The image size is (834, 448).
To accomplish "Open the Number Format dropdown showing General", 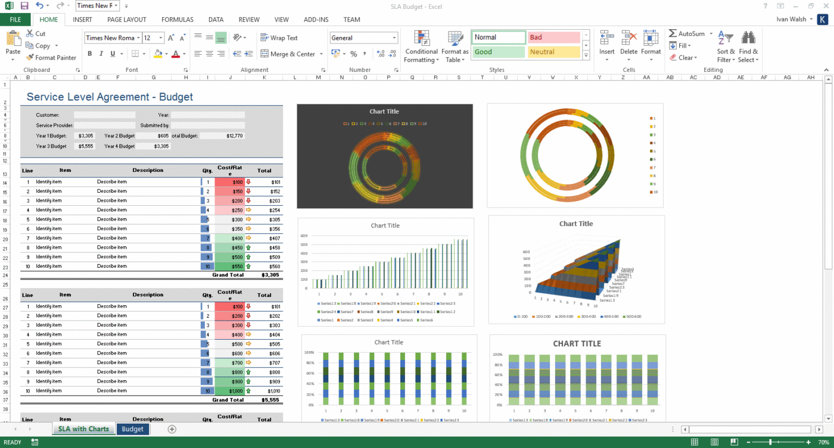I will click(393, 37).
